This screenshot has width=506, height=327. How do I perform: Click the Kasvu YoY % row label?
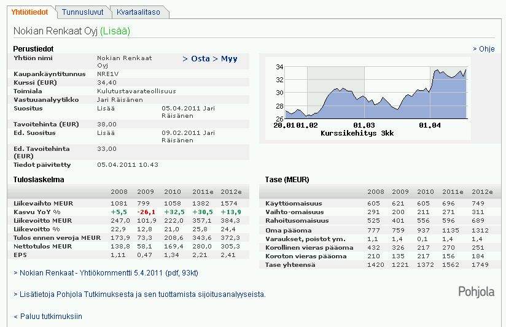(37, 212)
